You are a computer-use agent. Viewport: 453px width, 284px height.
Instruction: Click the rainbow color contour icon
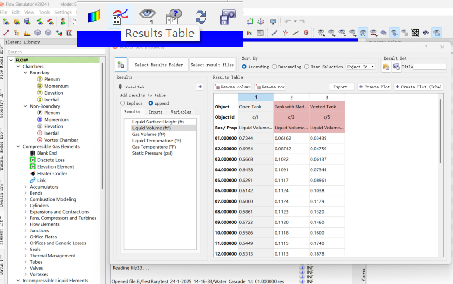tap(94, 16)
